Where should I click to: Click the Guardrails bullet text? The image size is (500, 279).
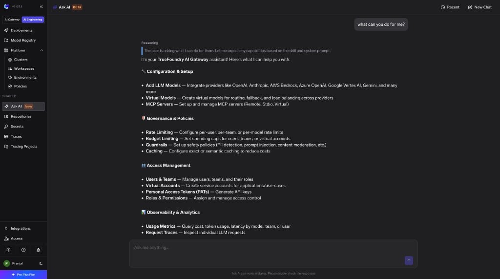(x=236, y=145)
